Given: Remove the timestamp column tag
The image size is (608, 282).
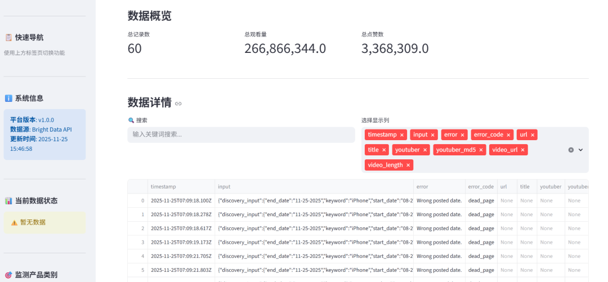Looking at the screenshot, I should pyautogui.click(x=402, y=135).
